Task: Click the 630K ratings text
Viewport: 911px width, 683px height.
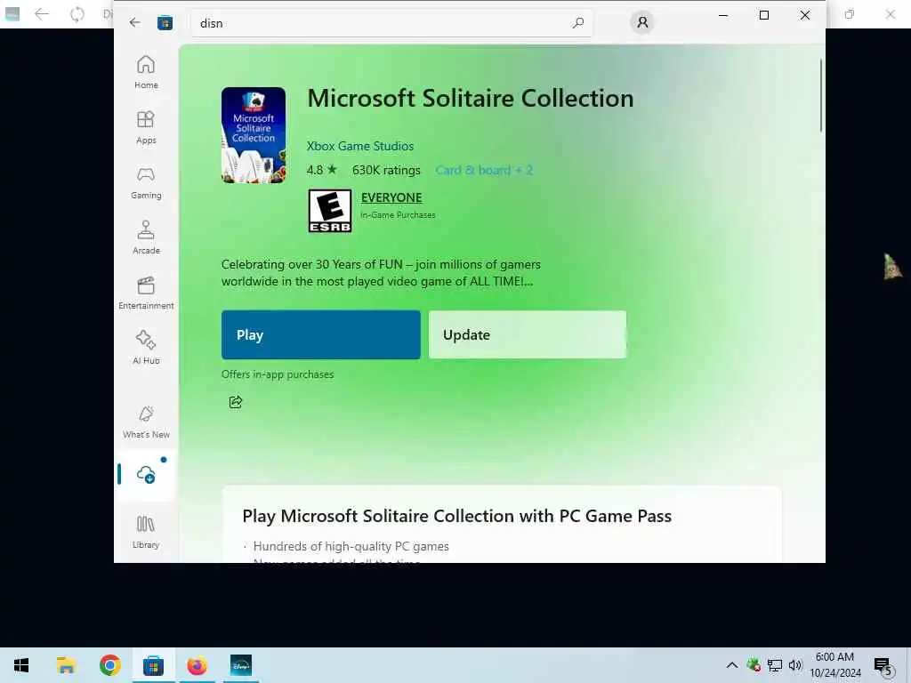Action: point(386,170)
